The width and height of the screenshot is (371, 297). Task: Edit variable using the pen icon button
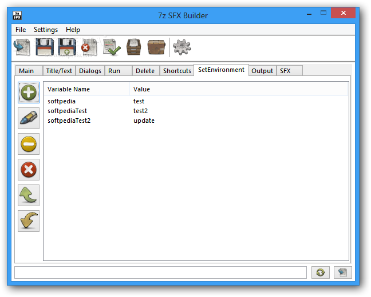click(x=29, y=118)
